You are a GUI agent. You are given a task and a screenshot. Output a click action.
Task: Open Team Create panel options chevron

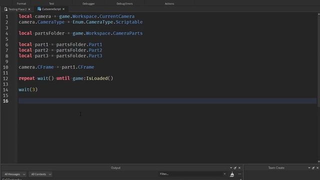309,168
